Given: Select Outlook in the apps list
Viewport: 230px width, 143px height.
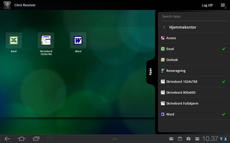Looking at the screenshot, I should (x=172, y=60).
